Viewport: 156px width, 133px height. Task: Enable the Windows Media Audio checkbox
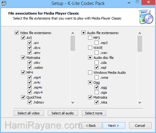pos(90,72)
